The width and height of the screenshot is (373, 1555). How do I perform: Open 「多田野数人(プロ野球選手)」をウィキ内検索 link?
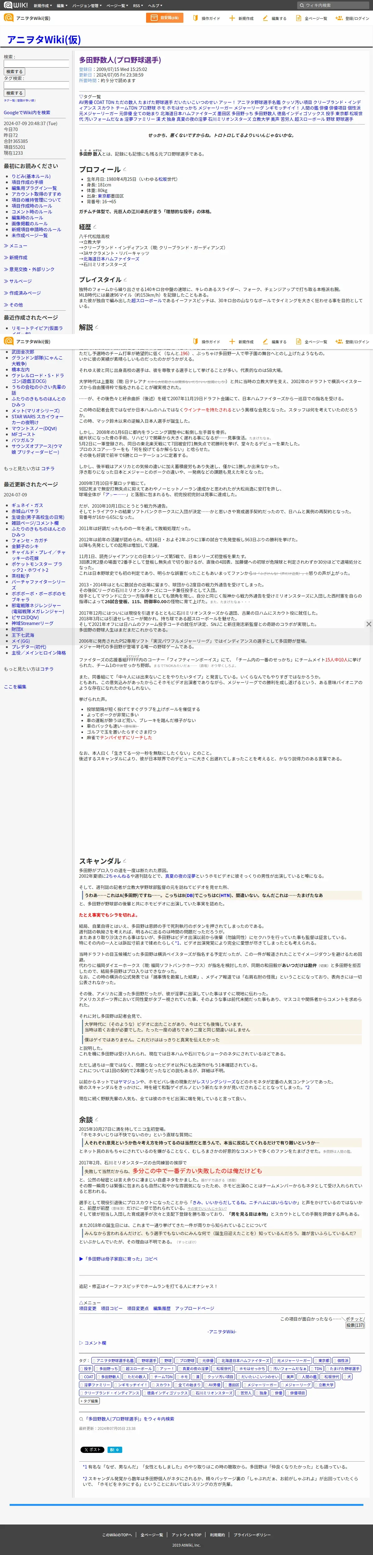[129, 1419]
